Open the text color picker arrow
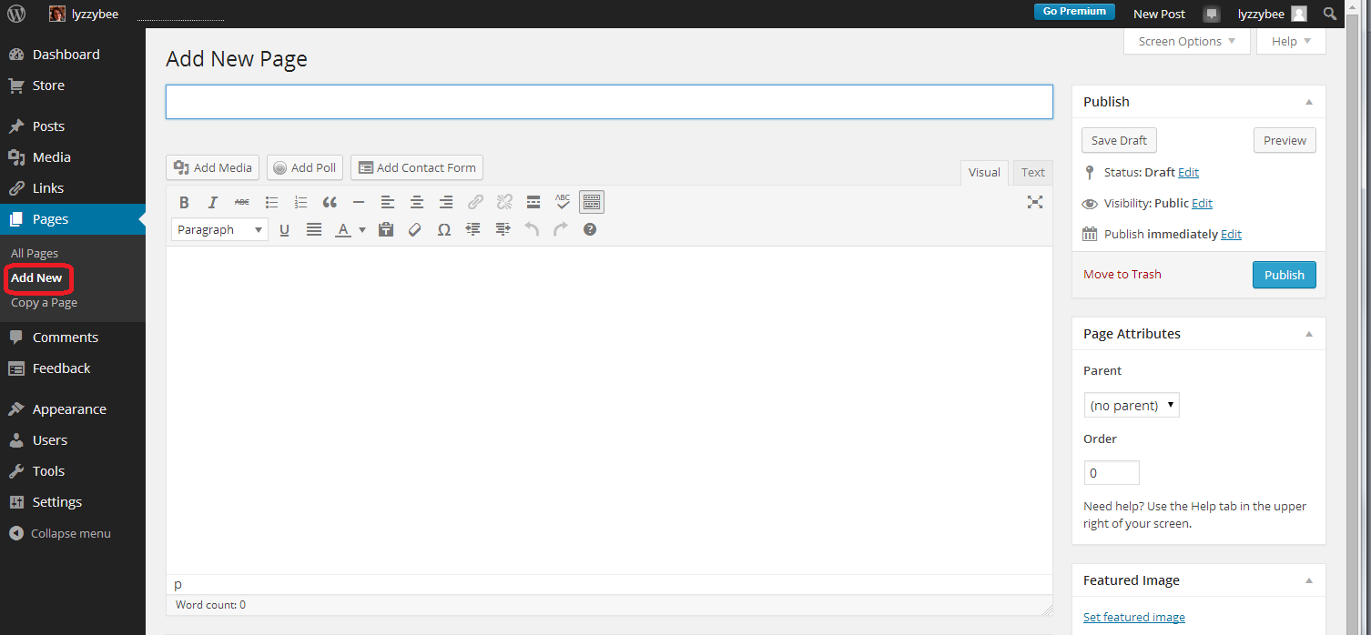 pyautogui.click(x=362, y=230)
